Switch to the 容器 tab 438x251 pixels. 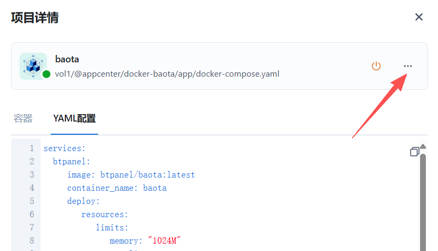coord(23,118)
